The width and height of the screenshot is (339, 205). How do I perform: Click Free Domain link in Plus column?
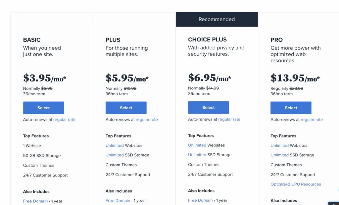(118, 201)
